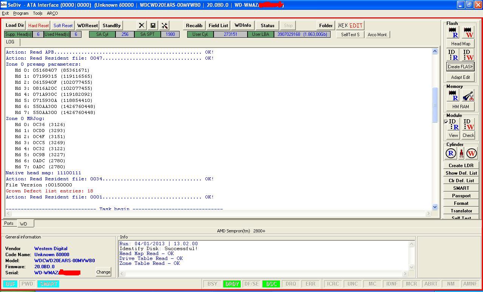
Task: Click the WDInfo button
Action: click(x=243, y=25)
